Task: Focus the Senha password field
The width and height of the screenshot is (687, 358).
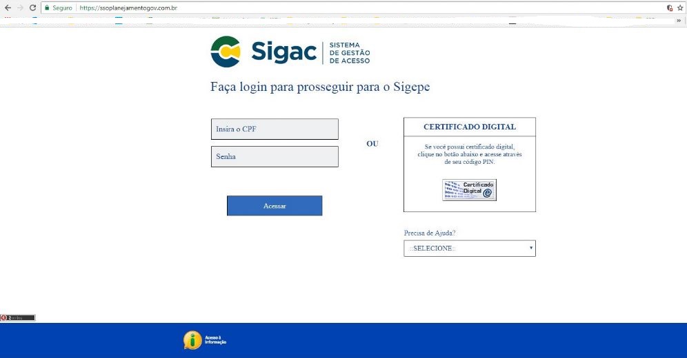Action: (275, 156)
